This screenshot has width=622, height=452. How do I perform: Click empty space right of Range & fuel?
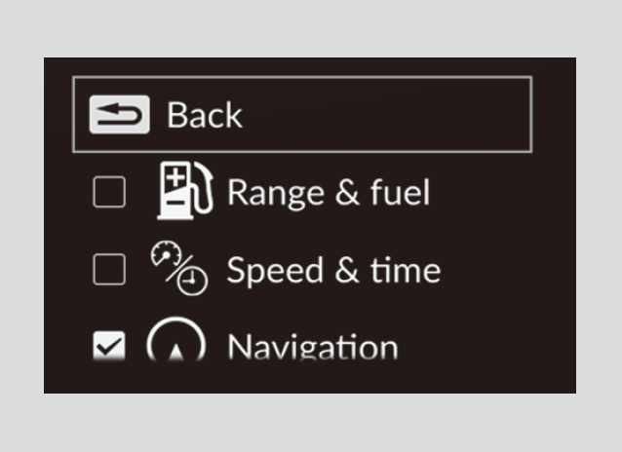click(x=497, y=193)
